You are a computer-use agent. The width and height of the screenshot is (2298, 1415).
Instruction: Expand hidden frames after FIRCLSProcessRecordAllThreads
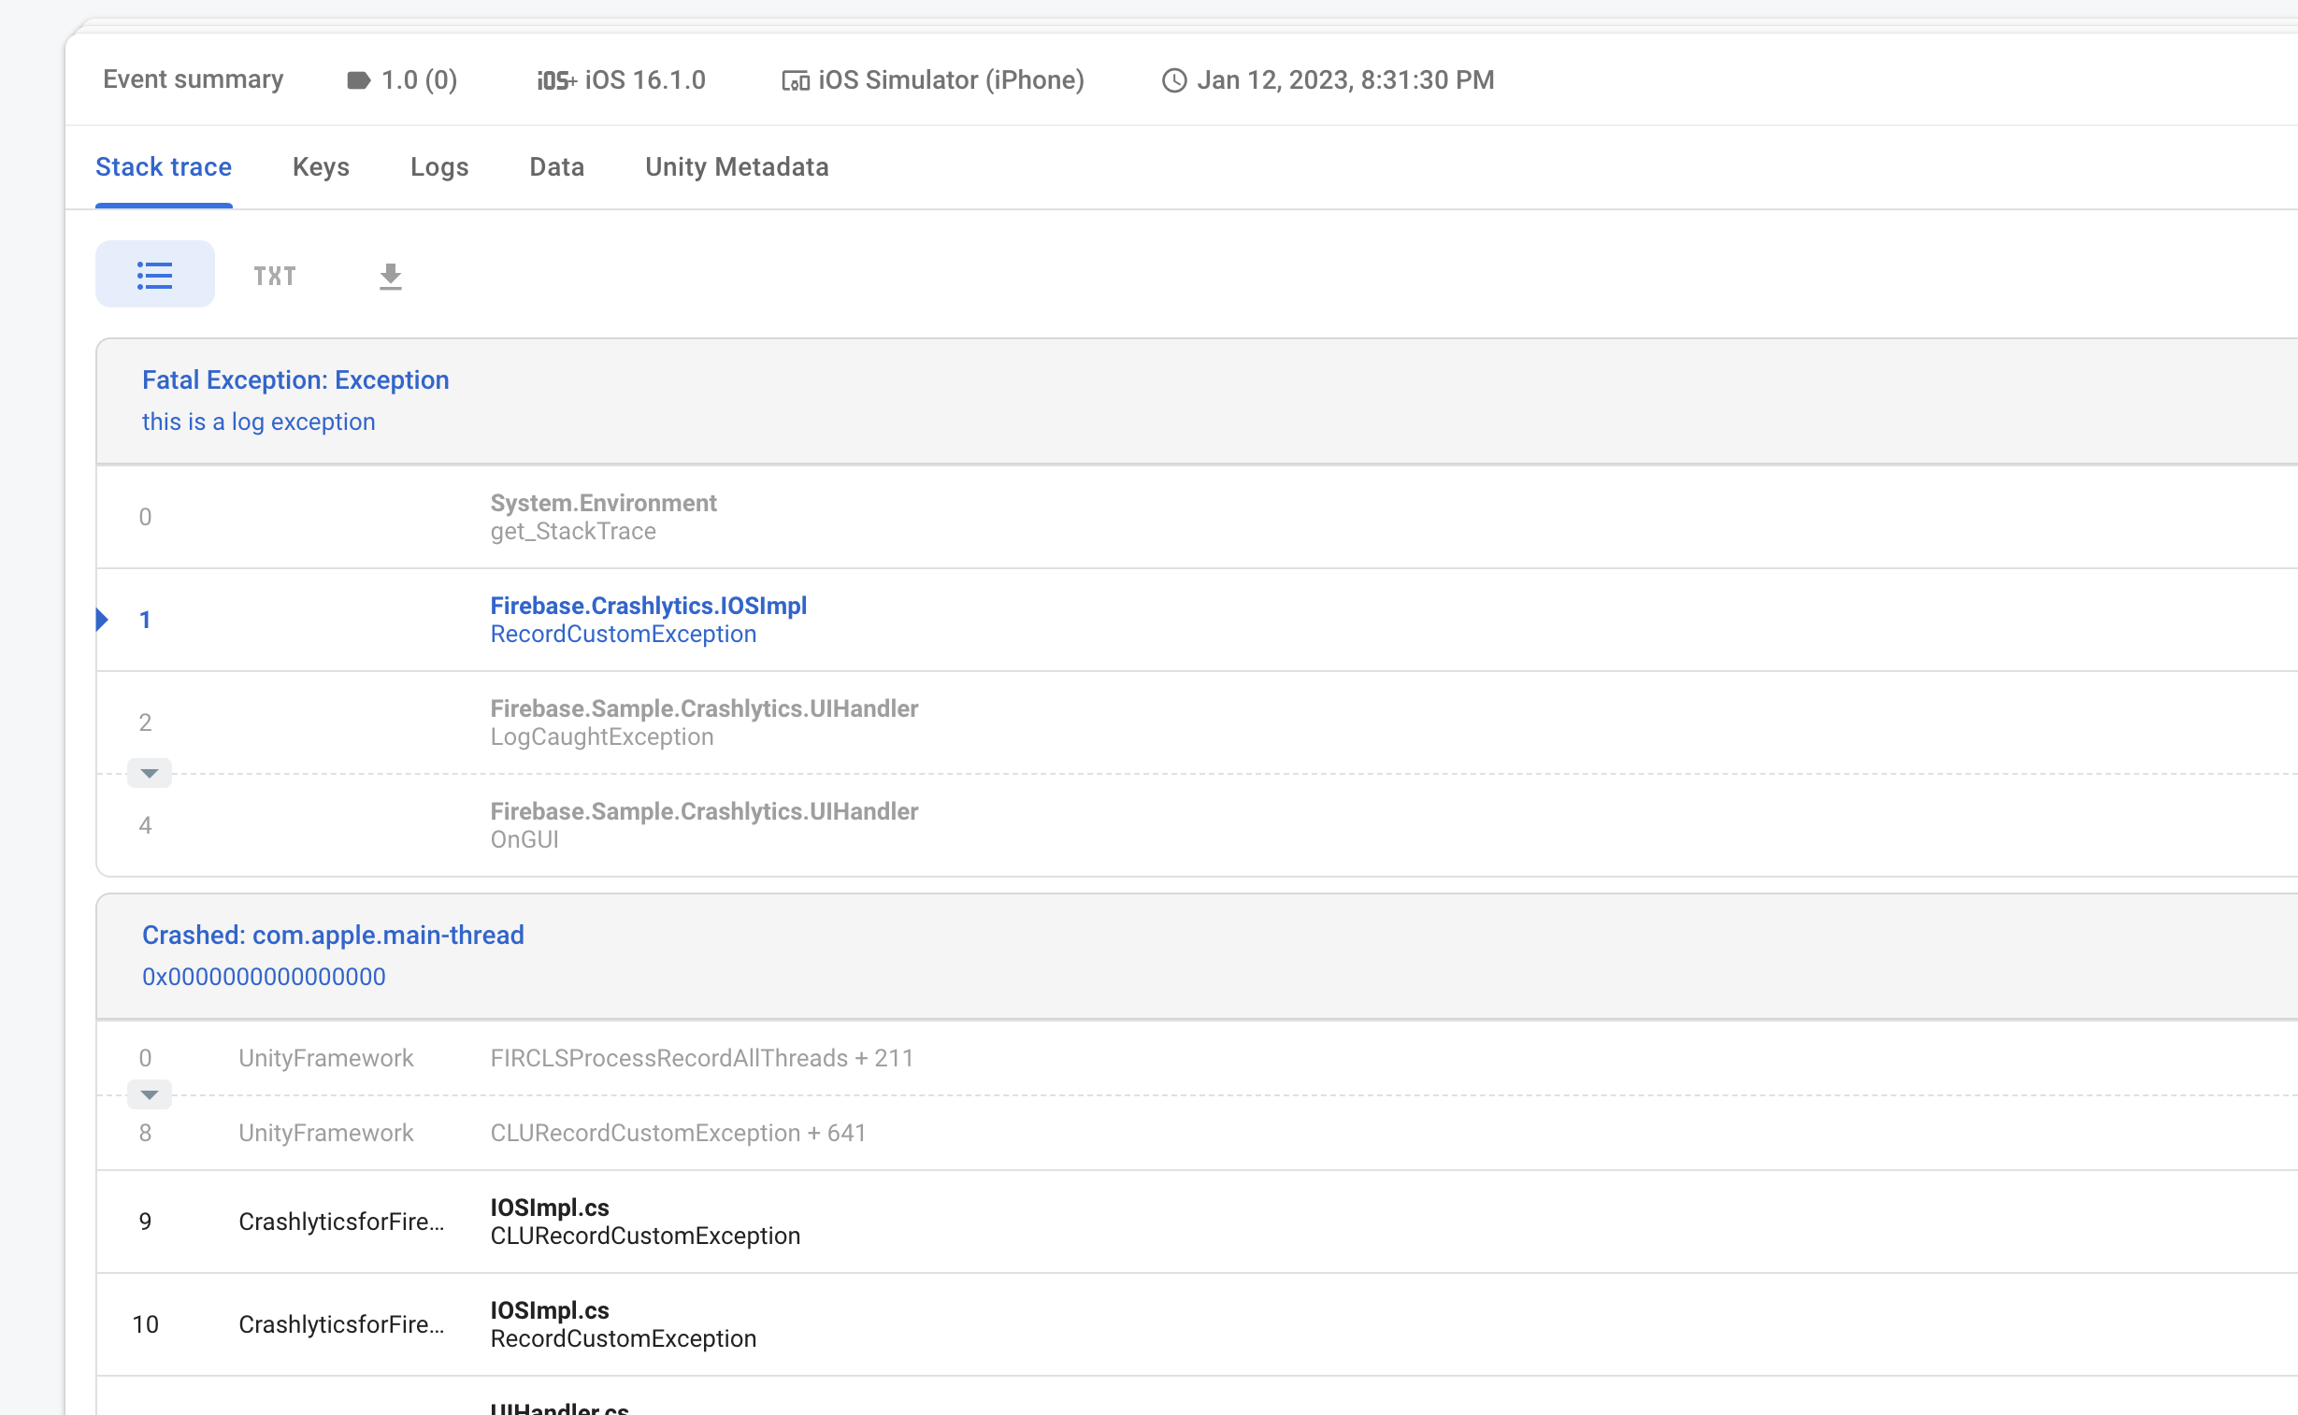coord(149,1094)
